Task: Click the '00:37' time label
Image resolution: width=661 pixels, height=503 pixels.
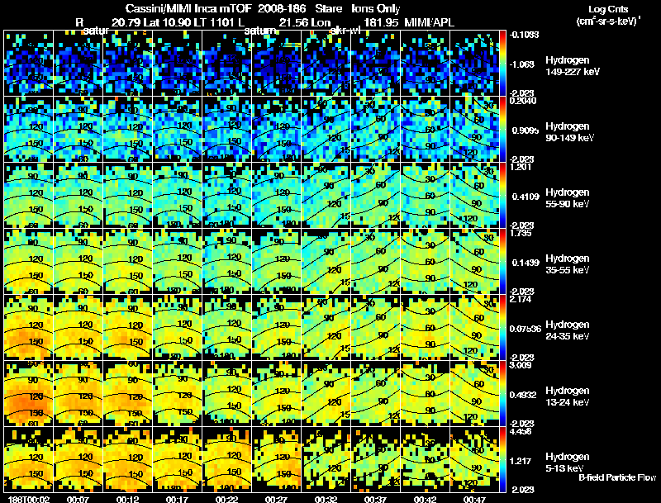Action: [x=376, y=499]
